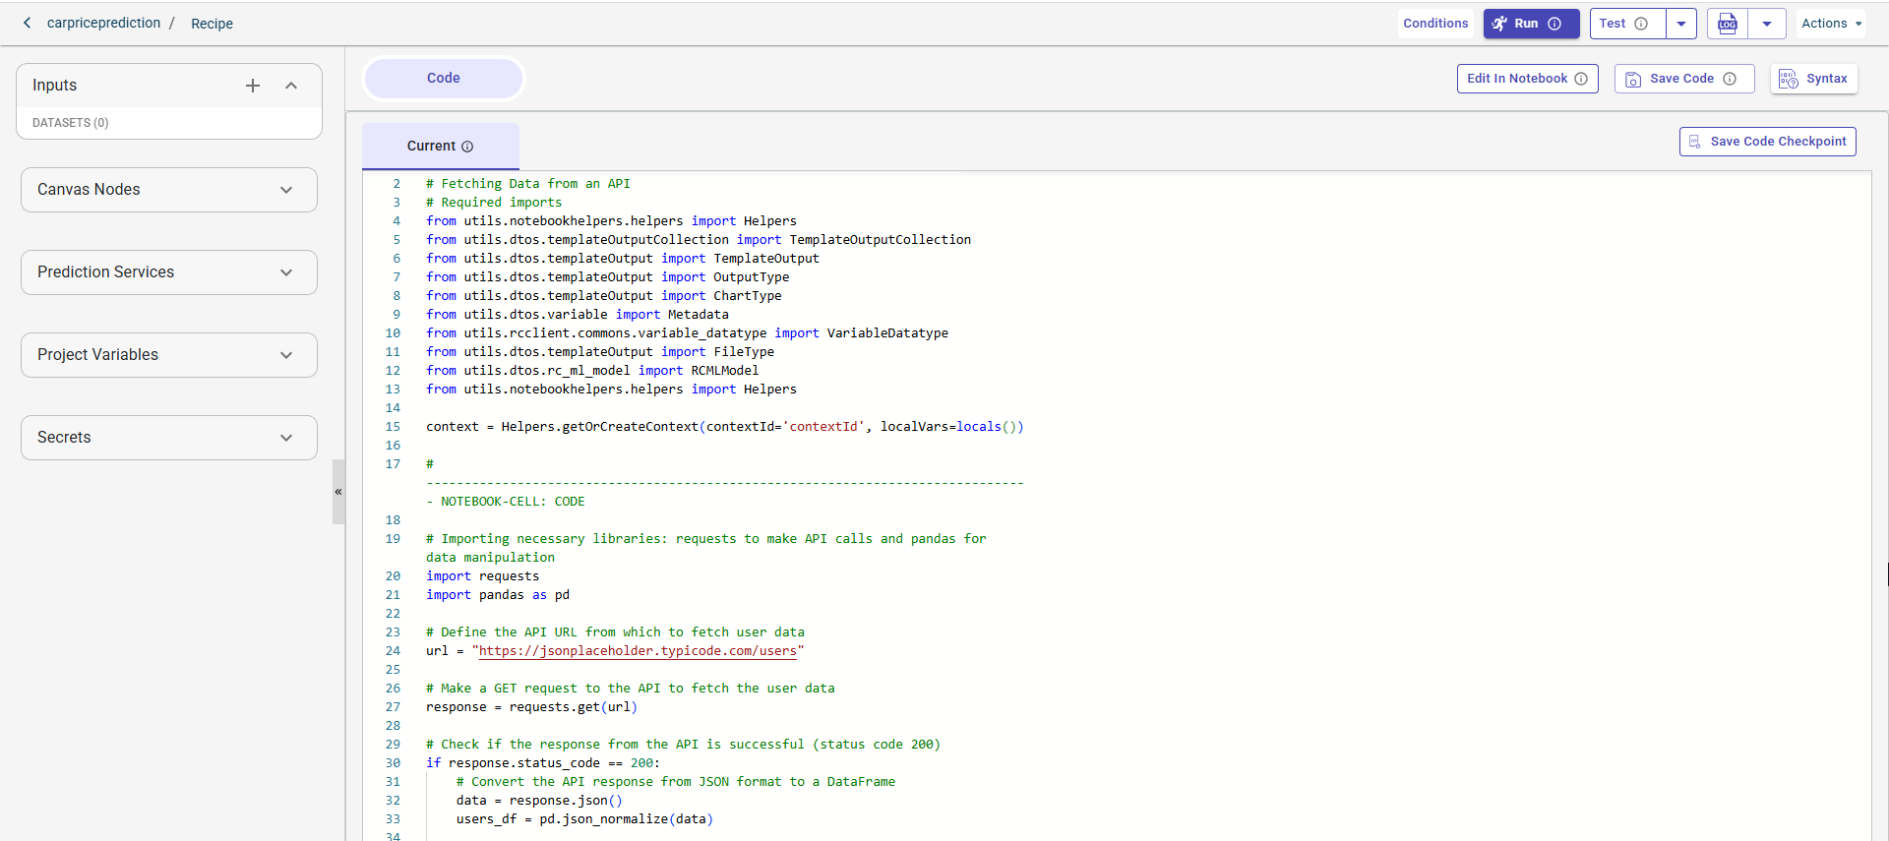Viewport: 1889px width, 841px height.
Task: Click the info icon on the Run button
Action: coord(1554,24)
